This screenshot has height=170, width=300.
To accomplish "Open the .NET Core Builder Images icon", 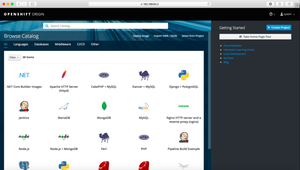I will click(x=24, y=75).
